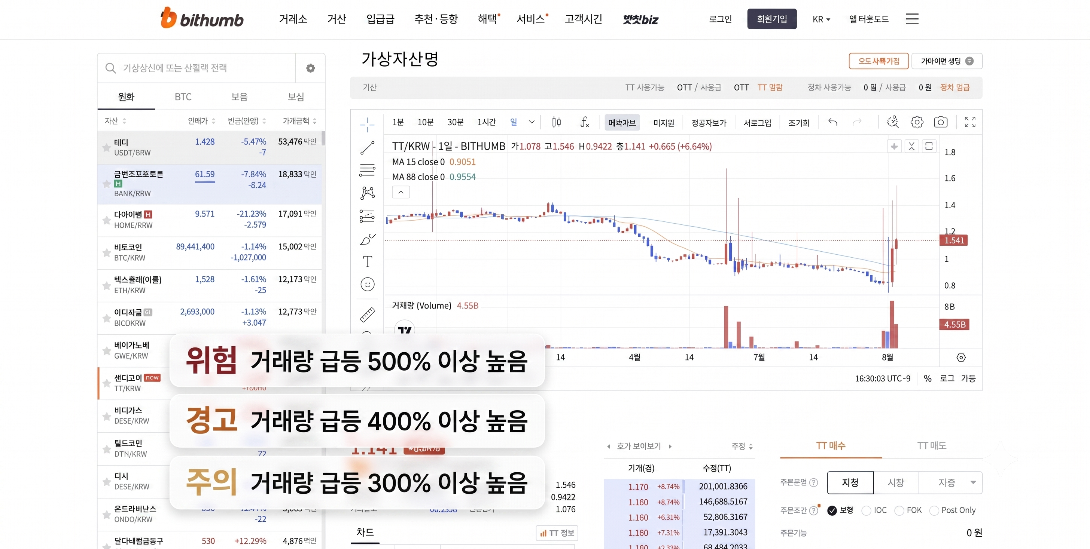This screenshot has height=549, width=1090.
Task: Redo the chart action
Action: click(857, 123)
